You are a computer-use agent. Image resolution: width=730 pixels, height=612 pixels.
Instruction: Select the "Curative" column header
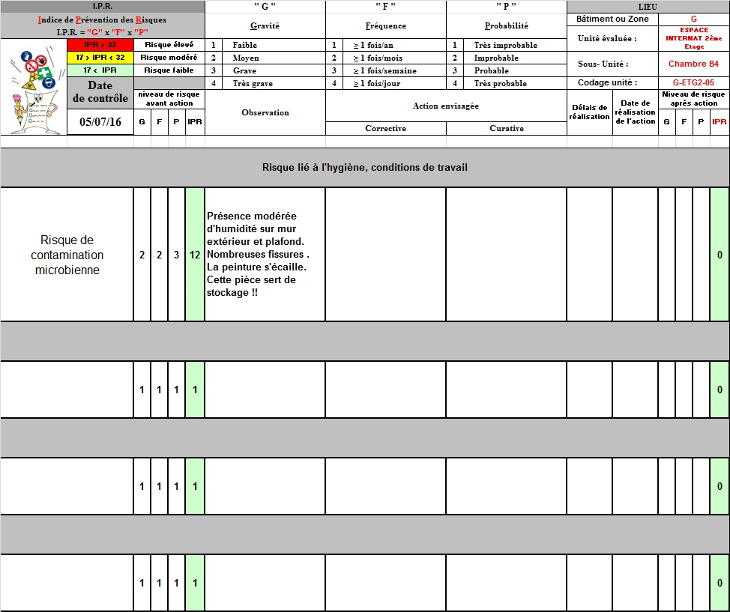(x=507, y=129)
